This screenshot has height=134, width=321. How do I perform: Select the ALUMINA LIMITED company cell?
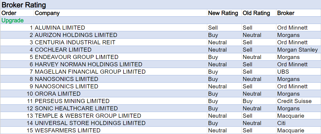[x=60, y=28]
